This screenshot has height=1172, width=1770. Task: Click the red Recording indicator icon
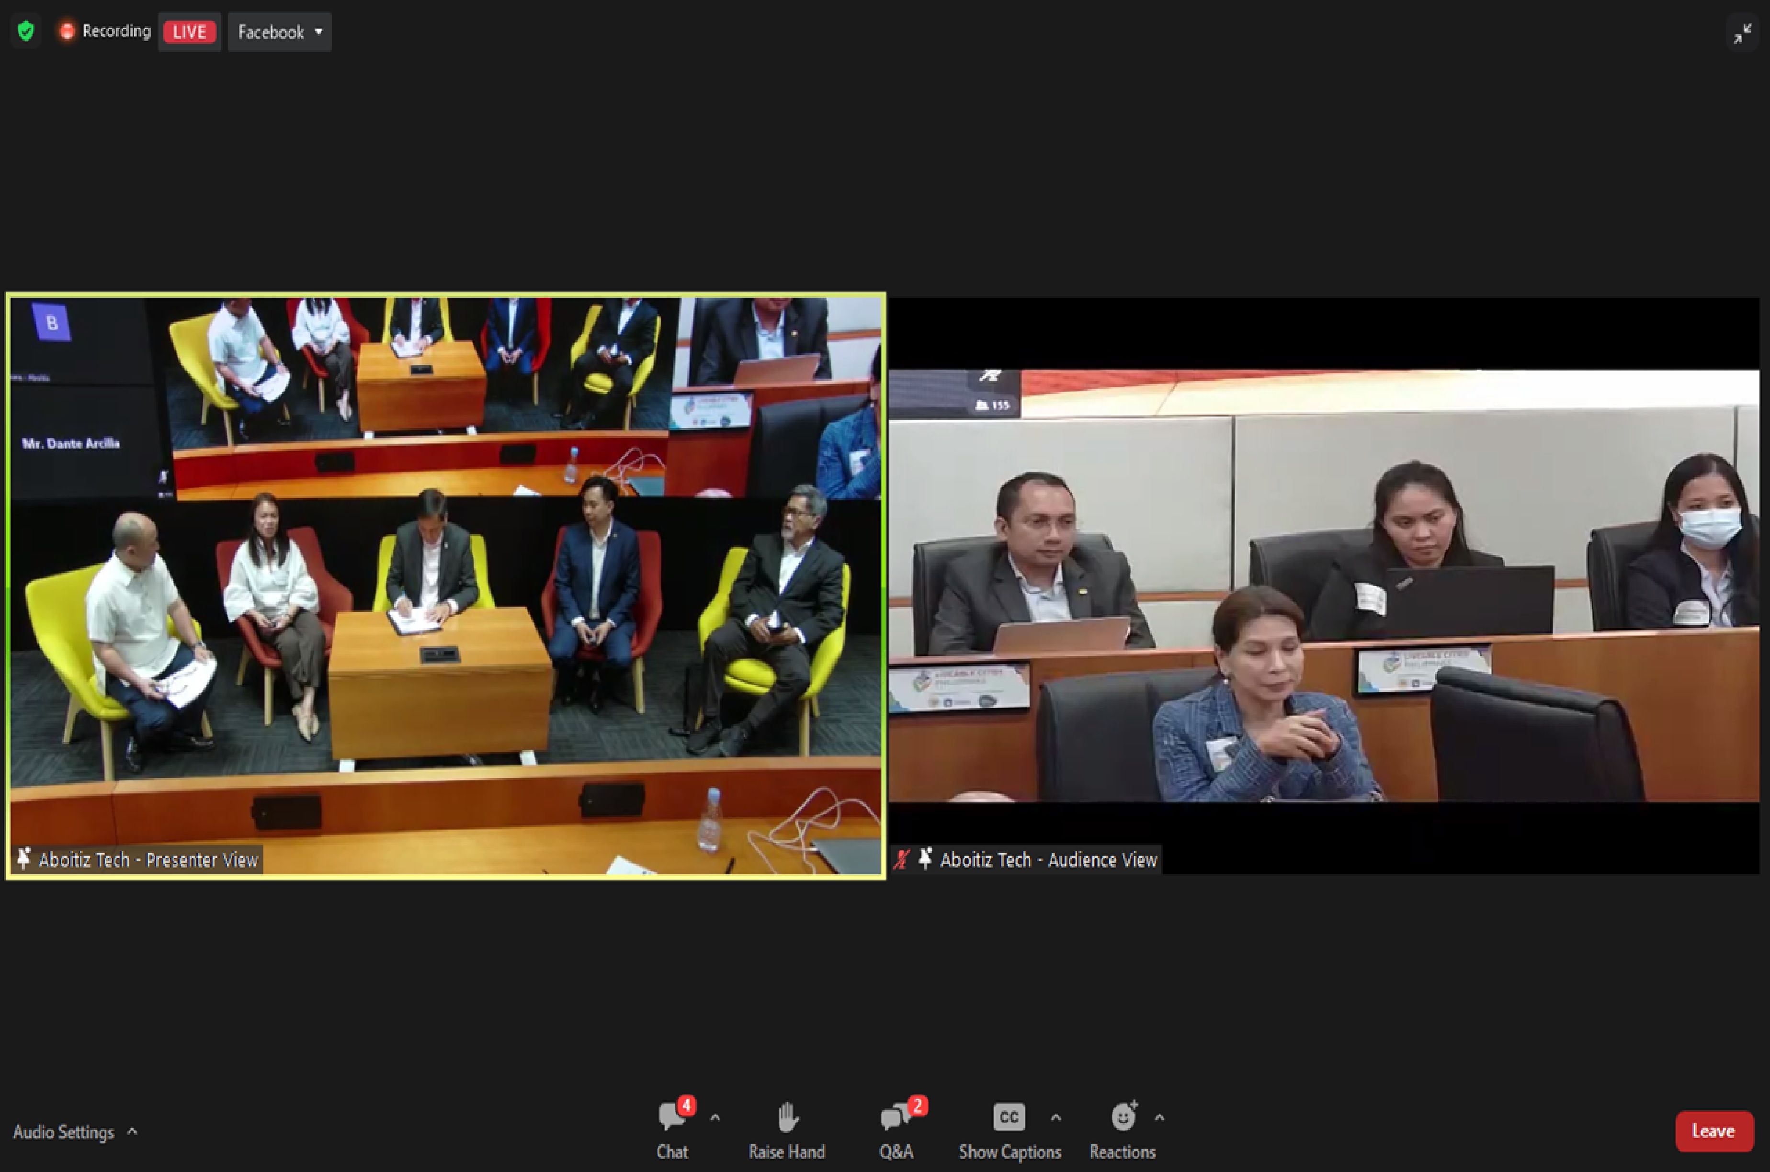67,32
